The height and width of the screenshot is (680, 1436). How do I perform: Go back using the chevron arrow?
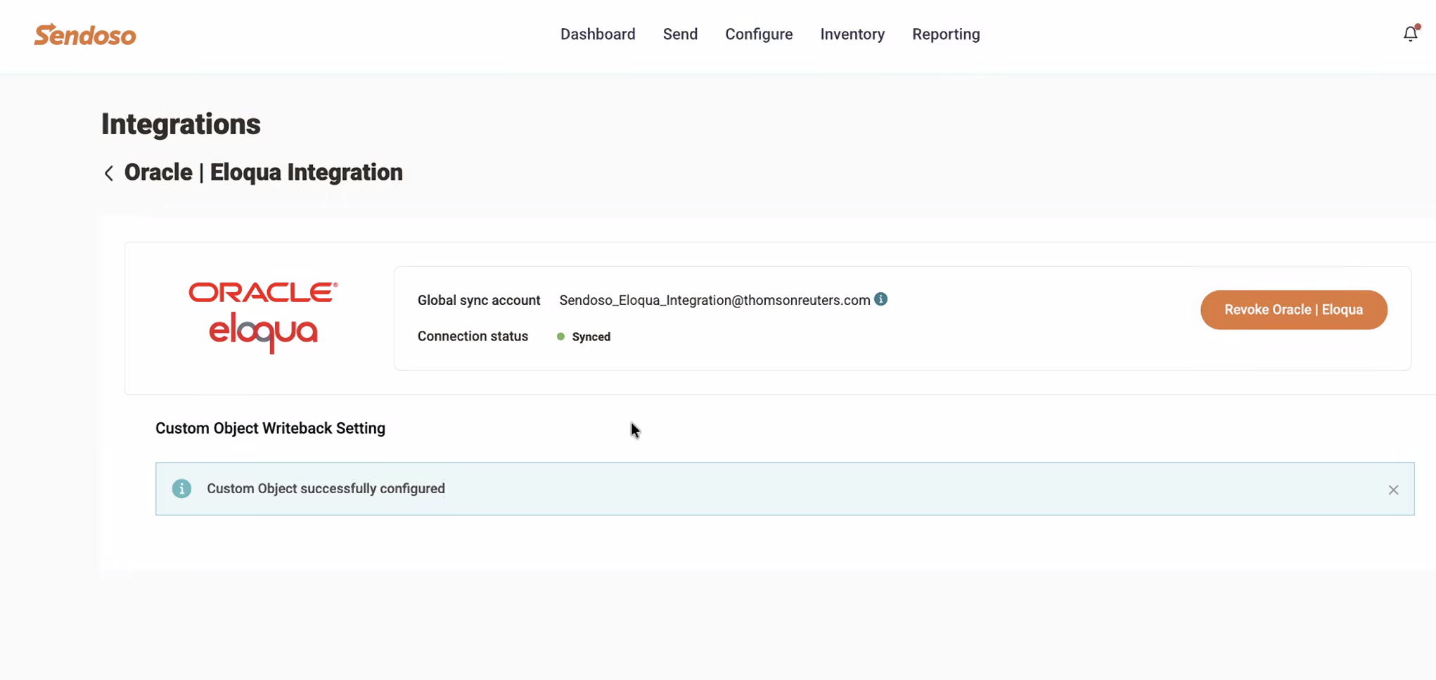(109, 173)
